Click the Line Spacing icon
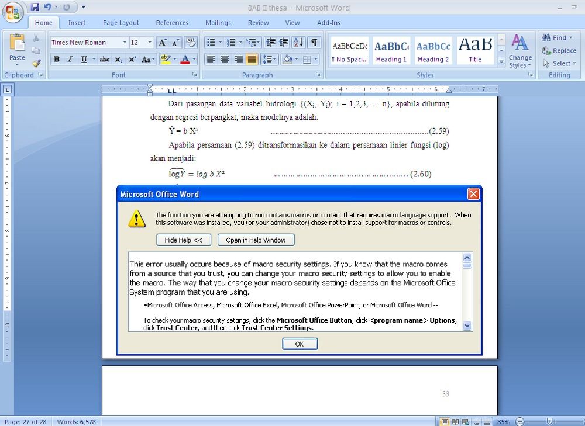585x426 pixels. pos(266,59)
